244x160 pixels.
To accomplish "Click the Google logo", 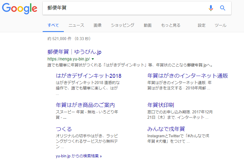I will point(20,8).
